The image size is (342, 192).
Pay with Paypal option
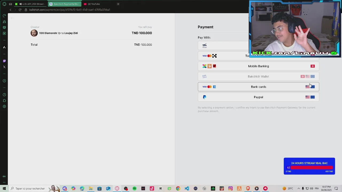(258, 97)
